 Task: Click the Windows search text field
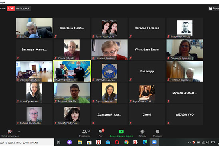coord(27,142)
